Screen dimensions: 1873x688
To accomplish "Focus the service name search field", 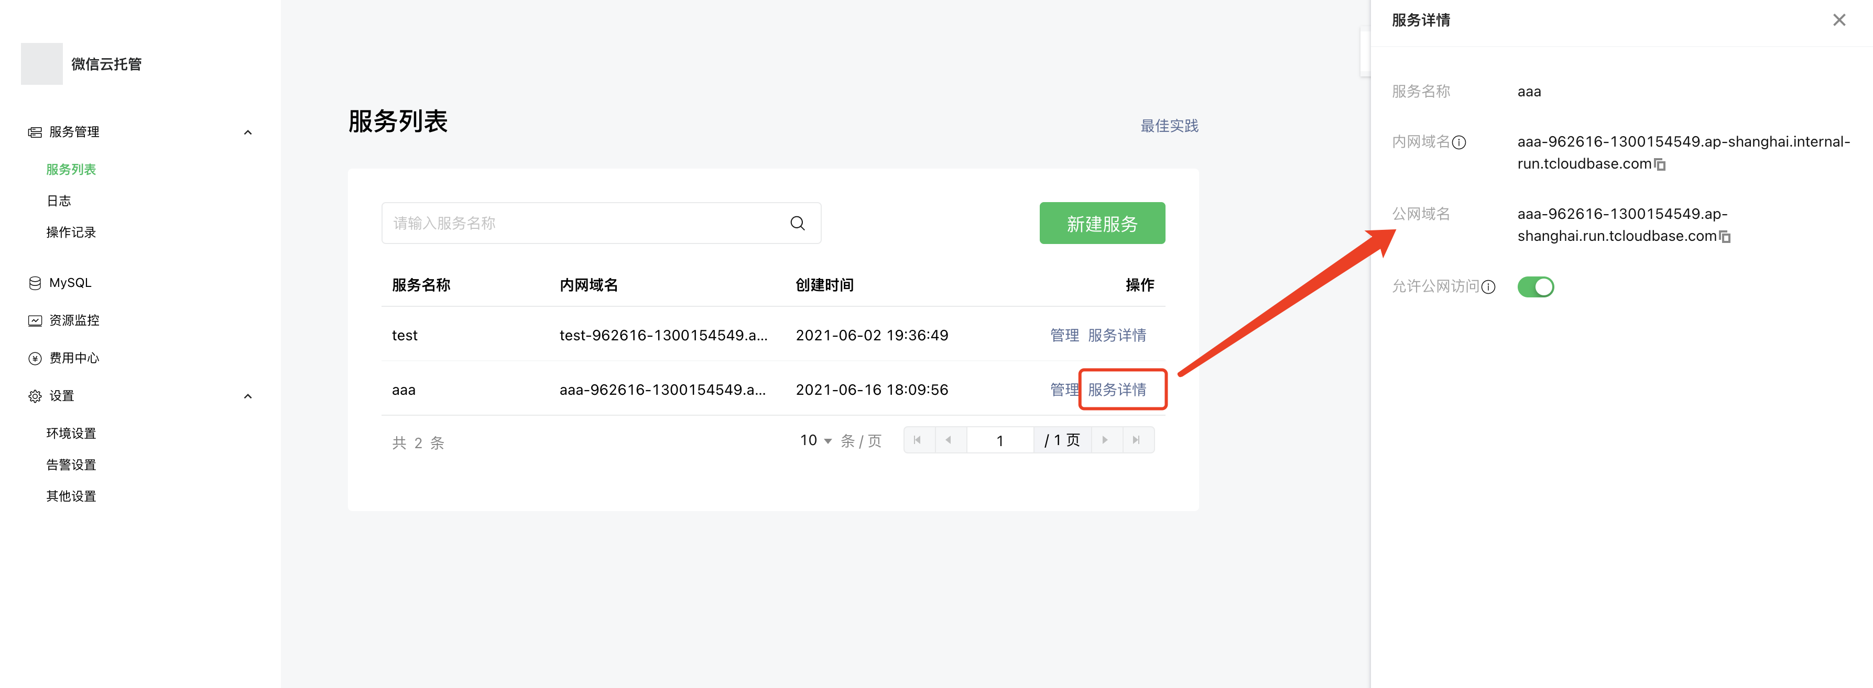I will (x=582, y=223).
